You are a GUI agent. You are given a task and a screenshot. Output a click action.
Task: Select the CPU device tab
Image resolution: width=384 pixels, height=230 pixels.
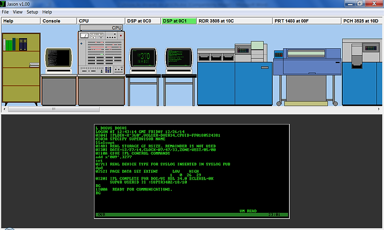(x=100, y=21)
